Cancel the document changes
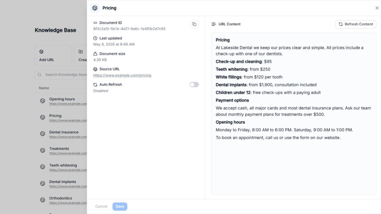Image resolution: width=381 pixels, height=214 pixels. tap(101, 207)
